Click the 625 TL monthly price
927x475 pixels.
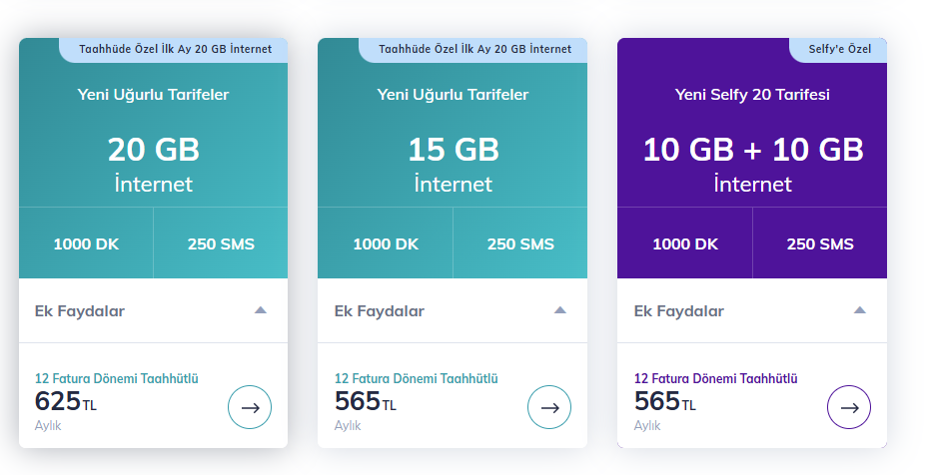(x=65, y=402)
